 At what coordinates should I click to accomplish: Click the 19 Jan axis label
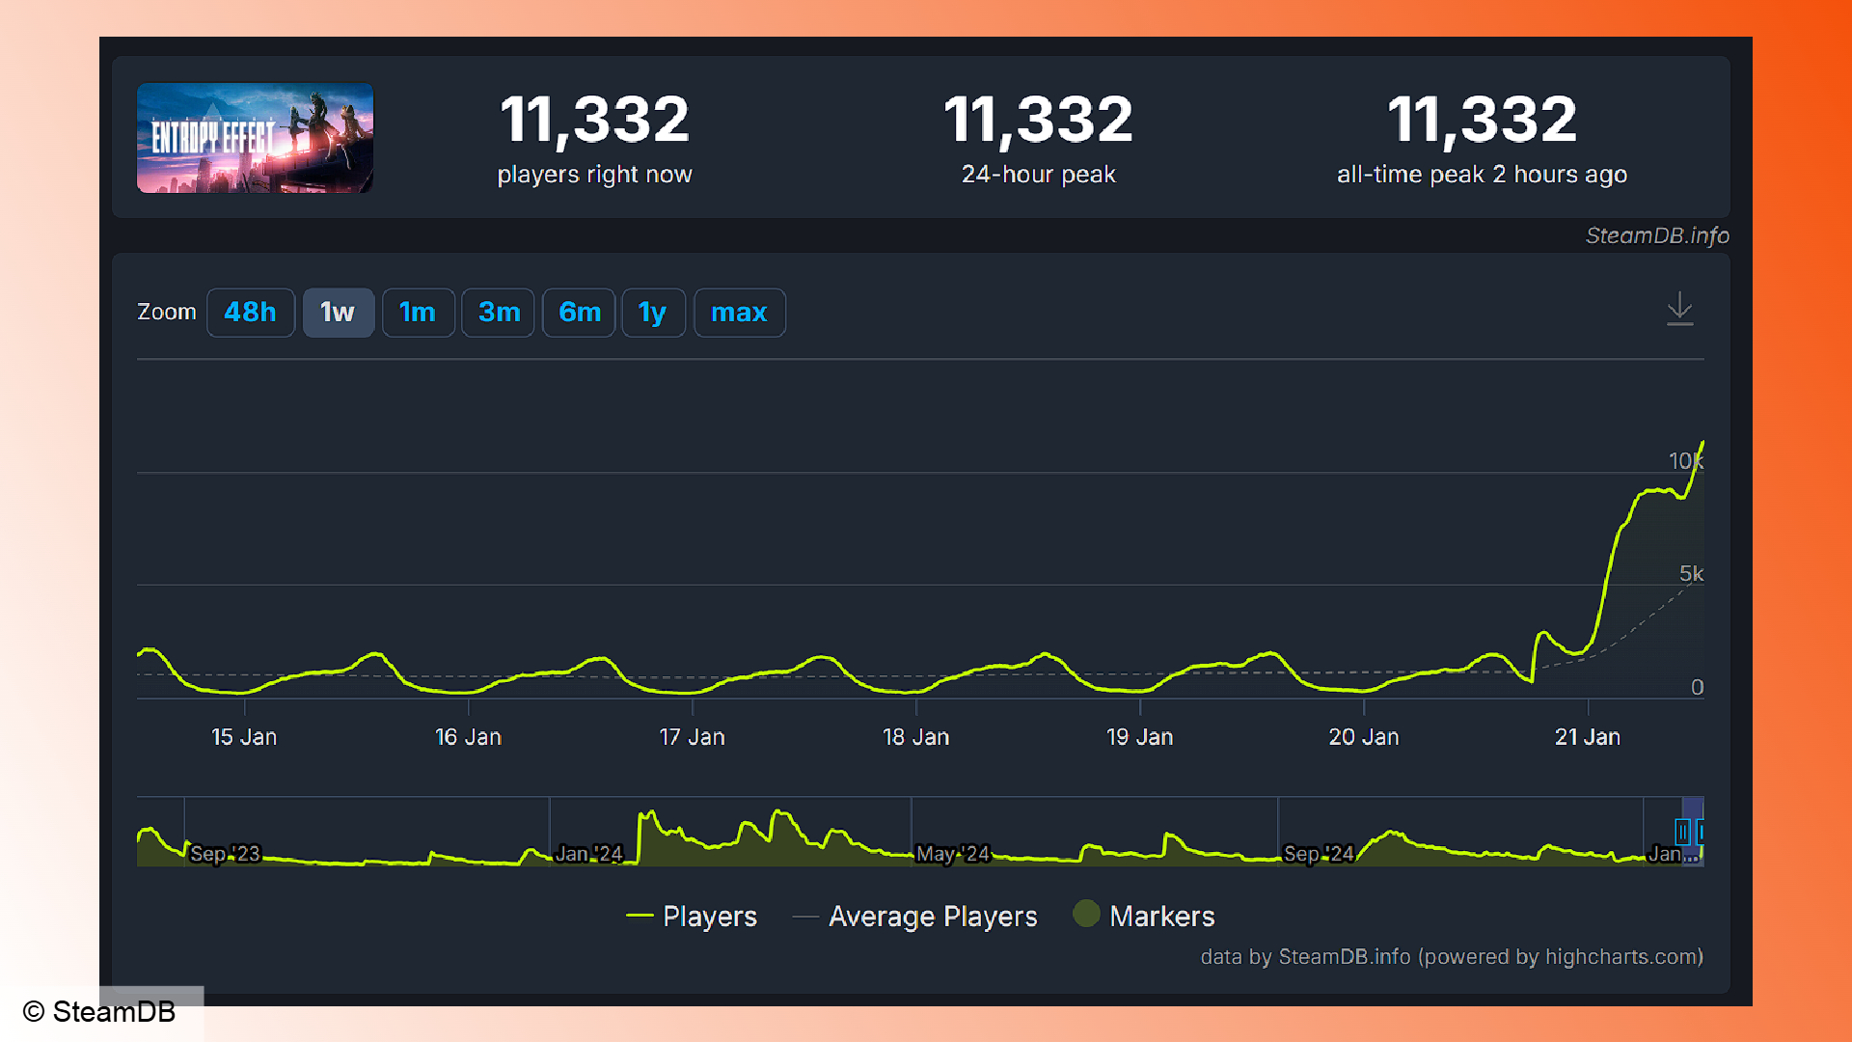tap(1139, 737)
